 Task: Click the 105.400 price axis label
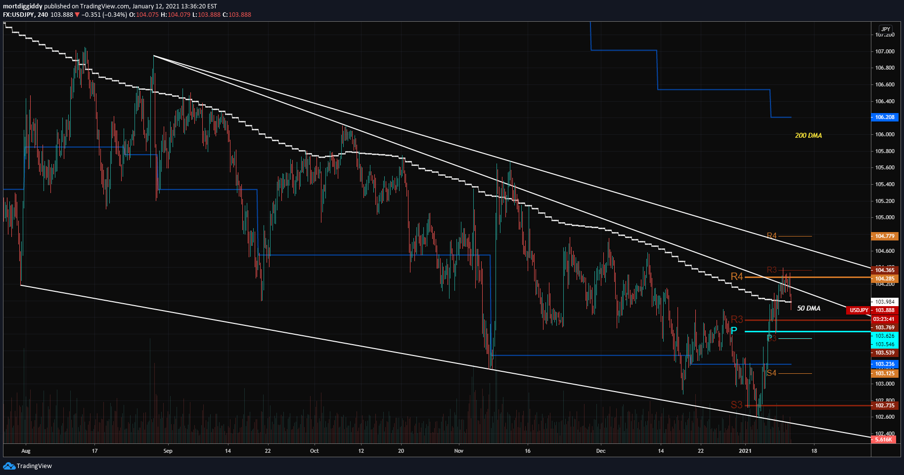pyautogui.click(x=885, y=184)
